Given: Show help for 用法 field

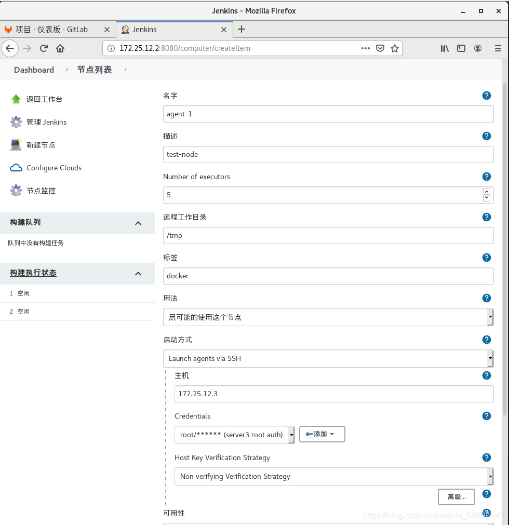Looking at the screenshot, I should click(487, 298).
